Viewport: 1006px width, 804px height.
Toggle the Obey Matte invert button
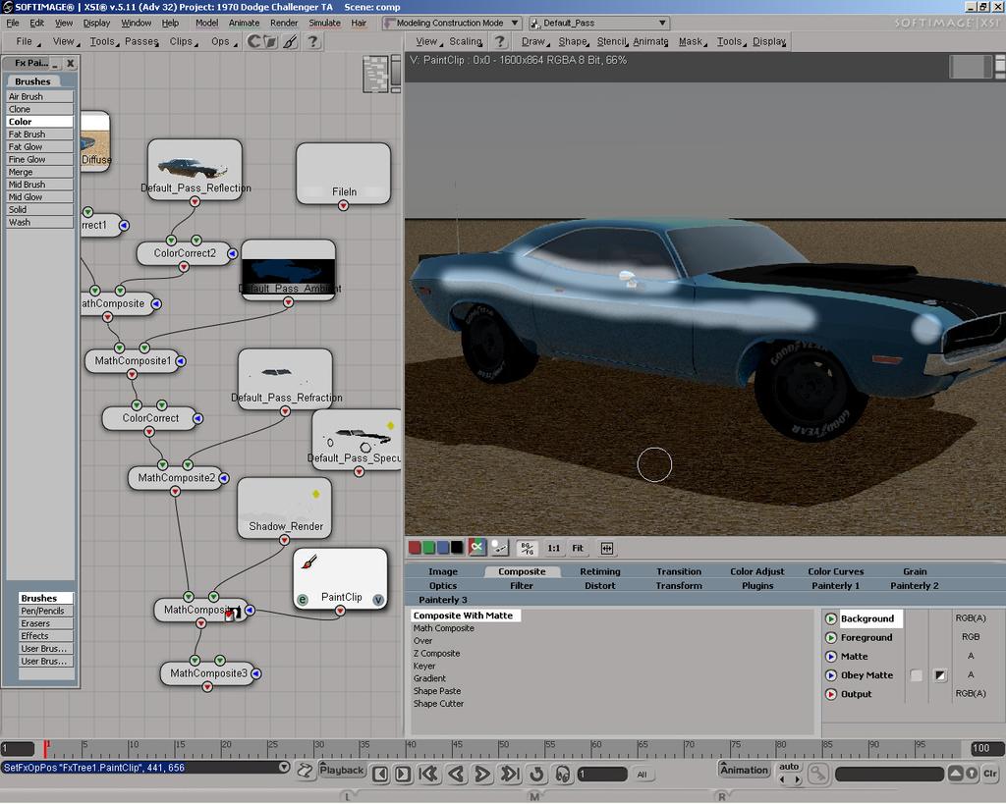[940, 675]
